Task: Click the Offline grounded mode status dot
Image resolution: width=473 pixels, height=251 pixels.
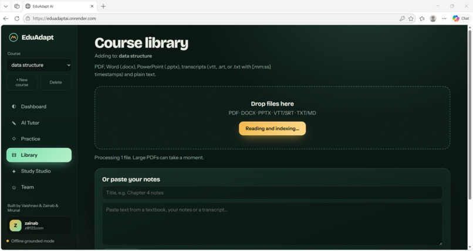Action: (8, 241)
